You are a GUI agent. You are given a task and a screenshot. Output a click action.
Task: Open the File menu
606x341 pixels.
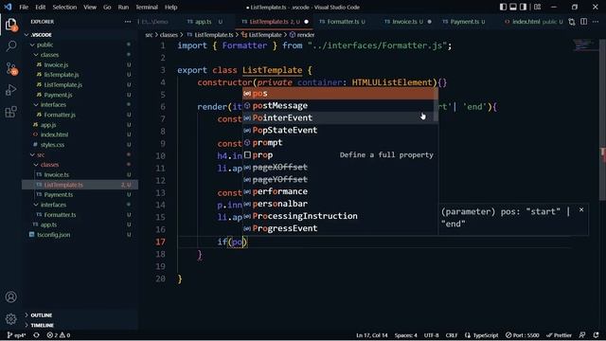(x=24, y=7)
